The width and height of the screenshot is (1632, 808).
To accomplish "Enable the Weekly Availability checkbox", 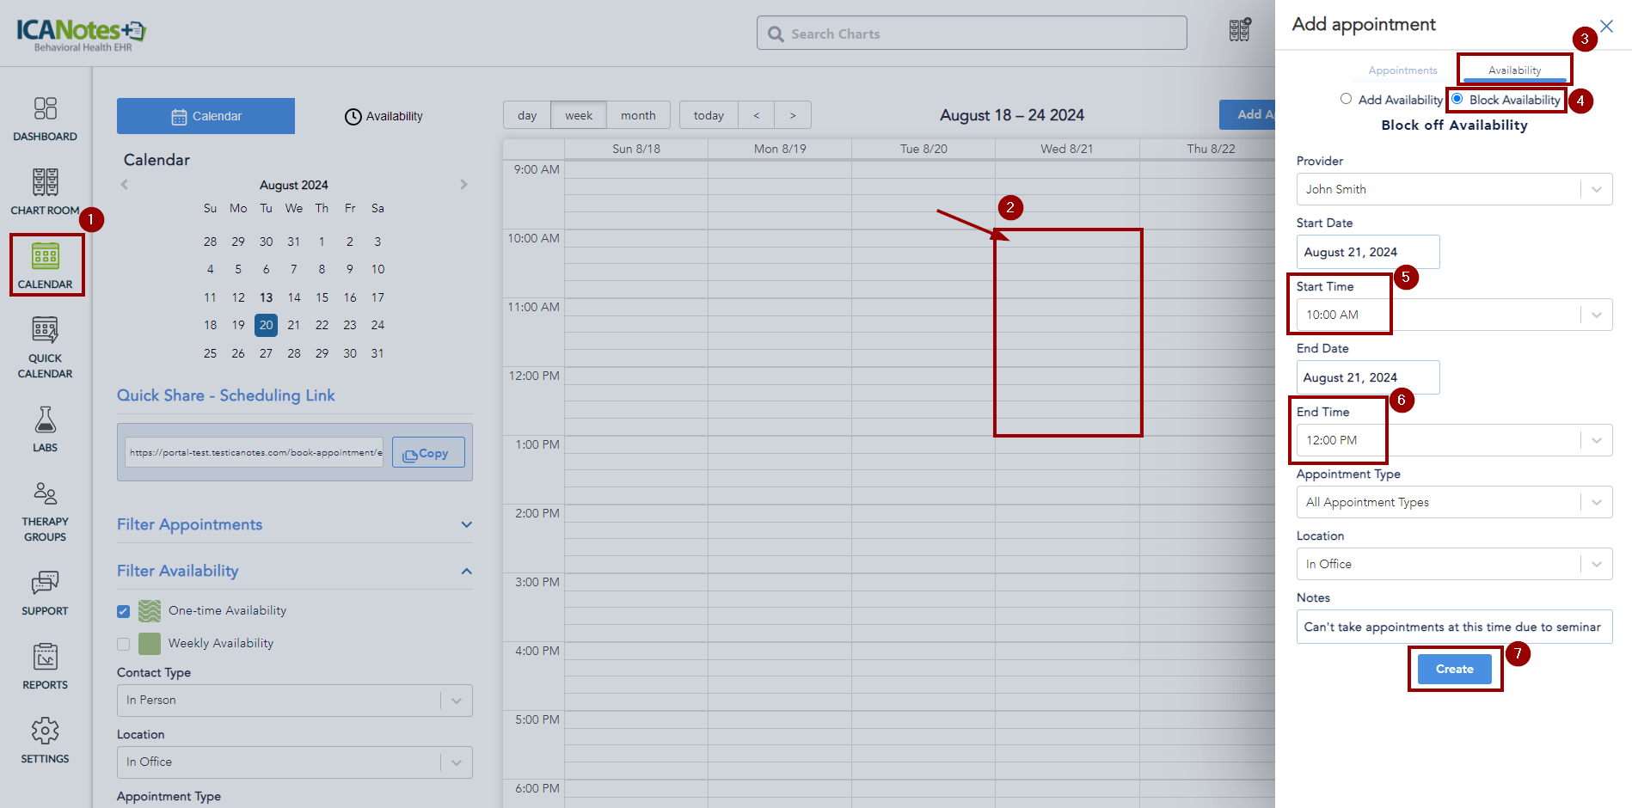I will 124,644.
